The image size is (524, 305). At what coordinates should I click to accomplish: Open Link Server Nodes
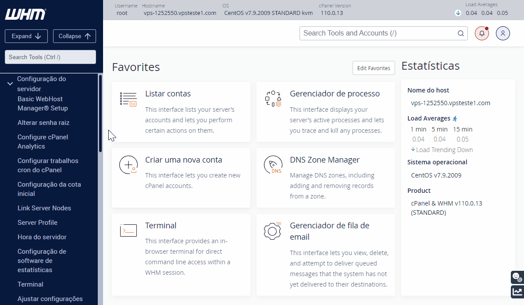[44, 208]
